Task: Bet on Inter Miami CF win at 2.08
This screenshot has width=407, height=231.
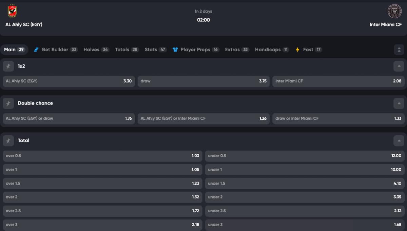Action: (x=338, y=81)
